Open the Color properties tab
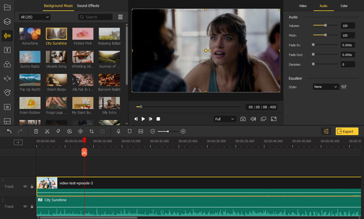 [x=344, y=6]
